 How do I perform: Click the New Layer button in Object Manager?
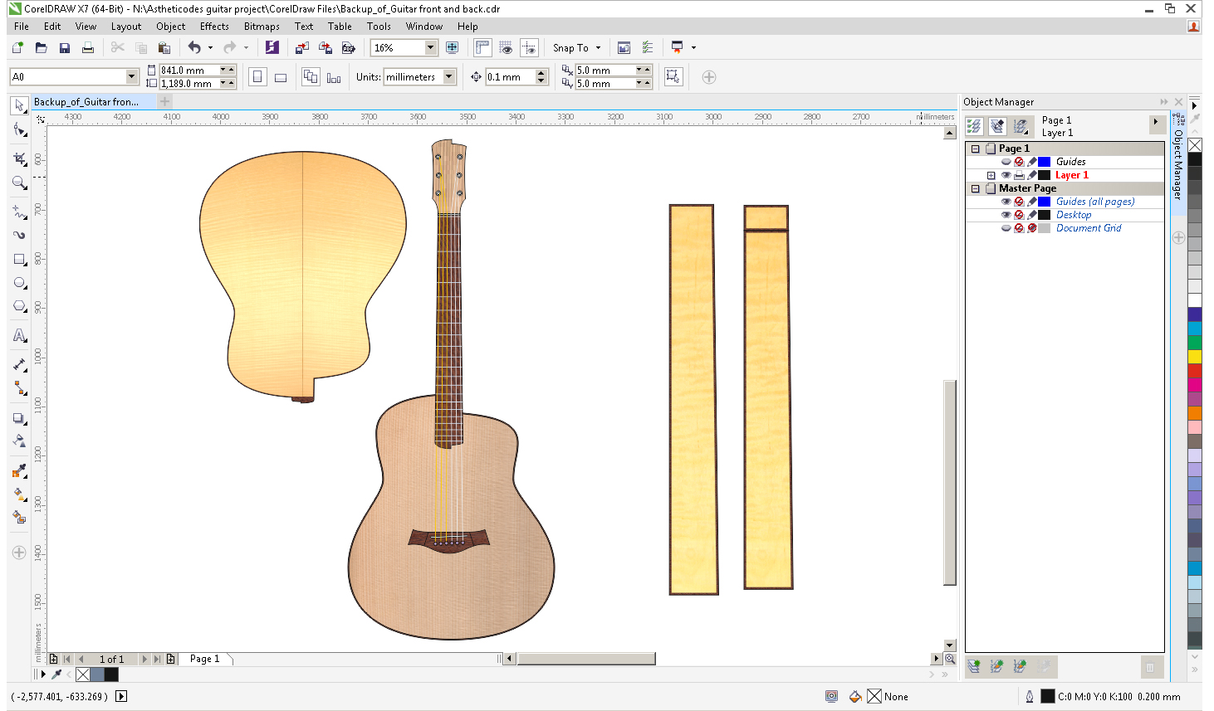(x=974, y=666)
